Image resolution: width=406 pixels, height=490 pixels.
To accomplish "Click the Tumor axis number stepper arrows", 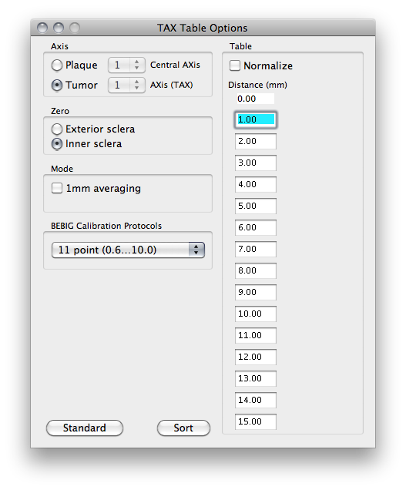I will [136, 85].
